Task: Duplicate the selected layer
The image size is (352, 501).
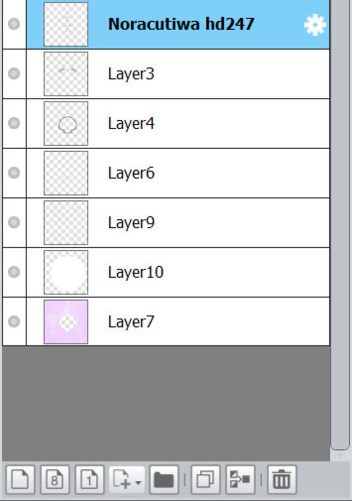Action: tap(205, 479)
